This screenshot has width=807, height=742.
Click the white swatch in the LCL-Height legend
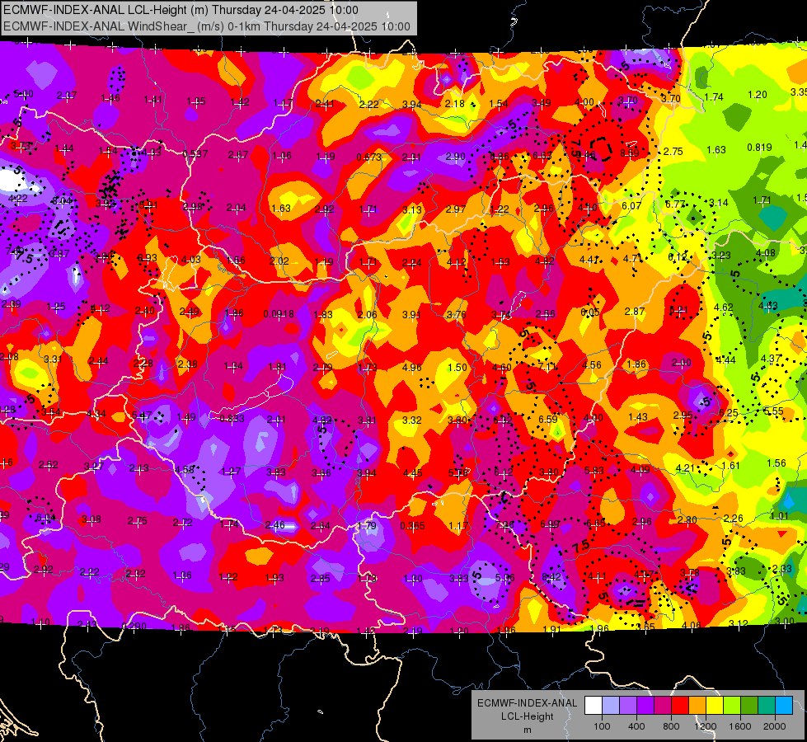(x=593, y=706)
